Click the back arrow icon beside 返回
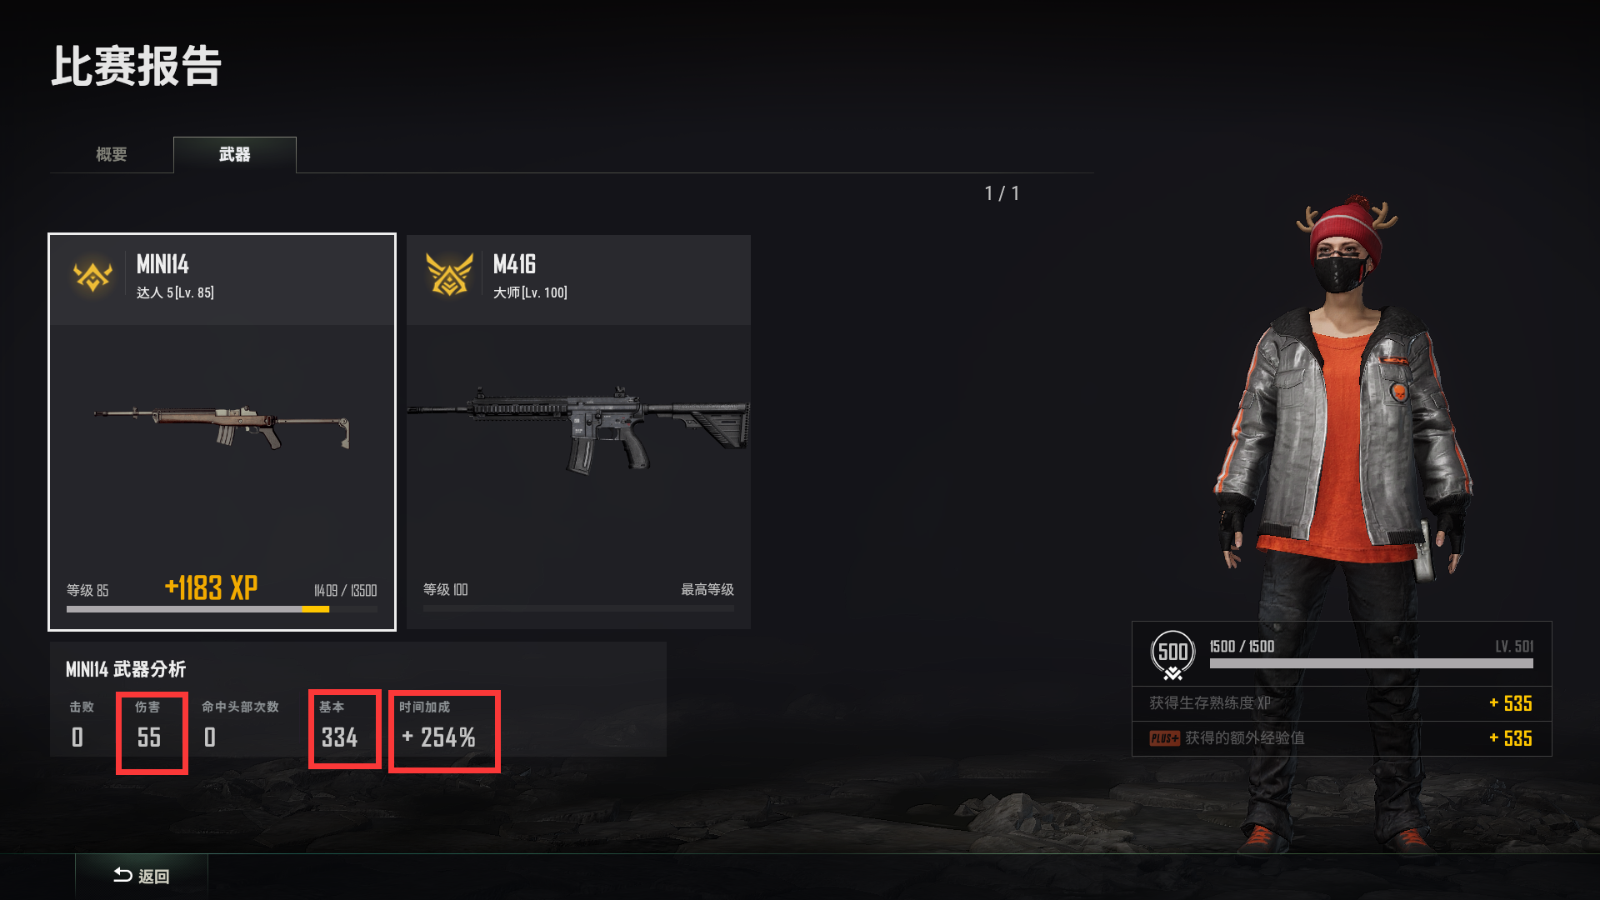The width and height of the screenshot is (1600, 900). coord(122,875)
